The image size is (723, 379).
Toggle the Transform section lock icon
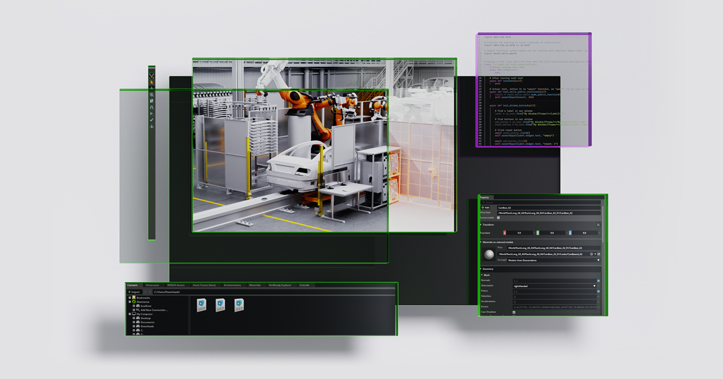click(x=598, y=224)
